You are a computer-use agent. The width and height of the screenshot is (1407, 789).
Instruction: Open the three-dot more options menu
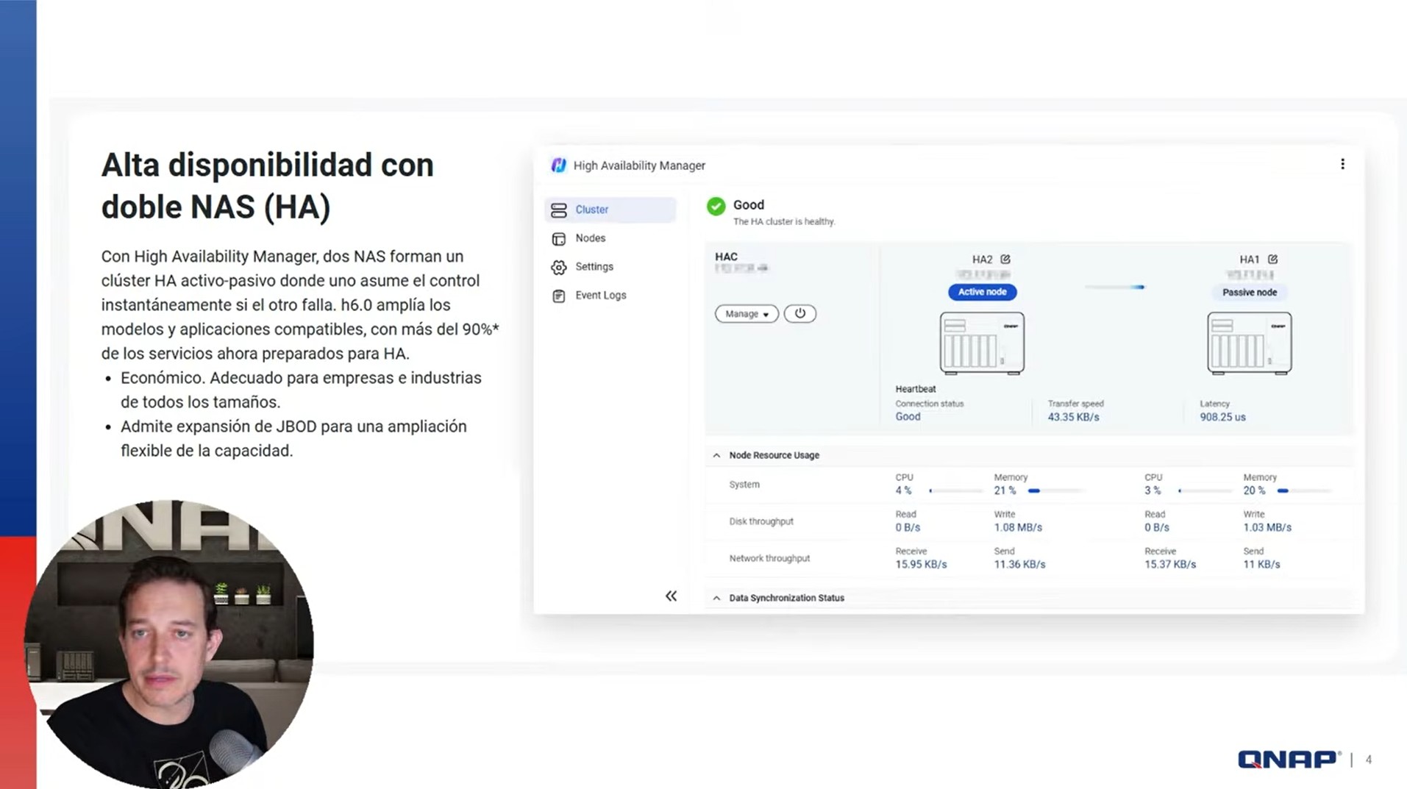[1342, 164]
